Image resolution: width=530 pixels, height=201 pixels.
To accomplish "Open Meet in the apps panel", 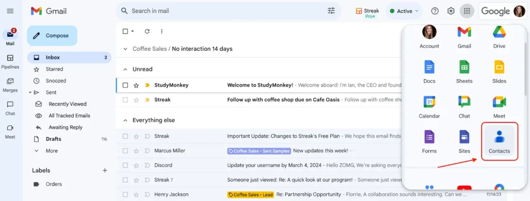I will 499,107.
